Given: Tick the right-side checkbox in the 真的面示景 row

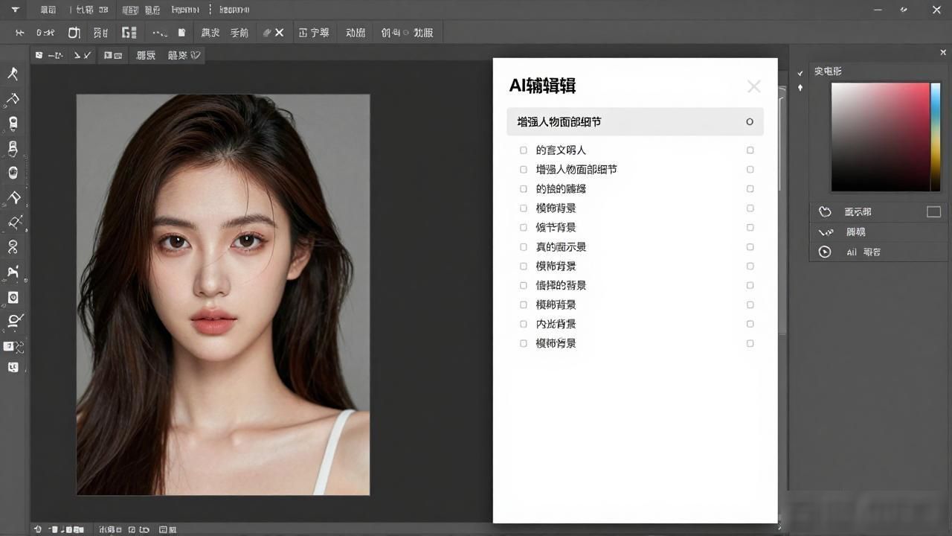Looking at the screenshot, I should 750,246.
